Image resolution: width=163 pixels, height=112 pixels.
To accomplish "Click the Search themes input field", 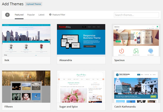I will 136,15.
